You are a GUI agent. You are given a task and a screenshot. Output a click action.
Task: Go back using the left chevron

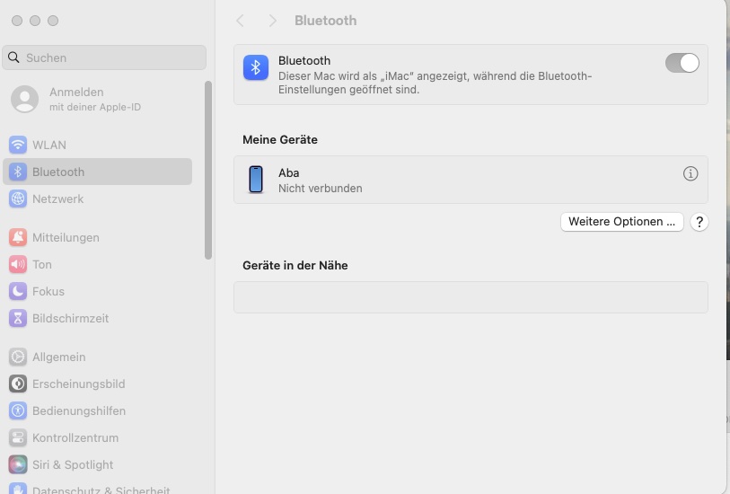pyautogui.click(x=240, y=21)
